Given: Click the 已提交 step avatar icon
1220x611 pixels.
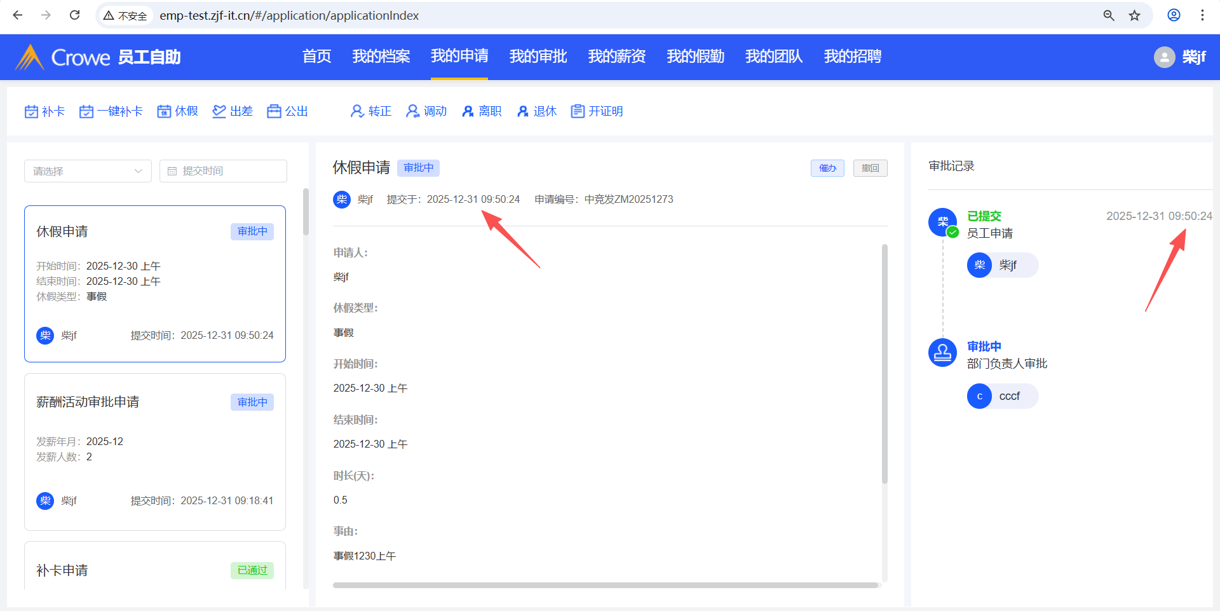Looking at the screenshot, I should point(943,223).
